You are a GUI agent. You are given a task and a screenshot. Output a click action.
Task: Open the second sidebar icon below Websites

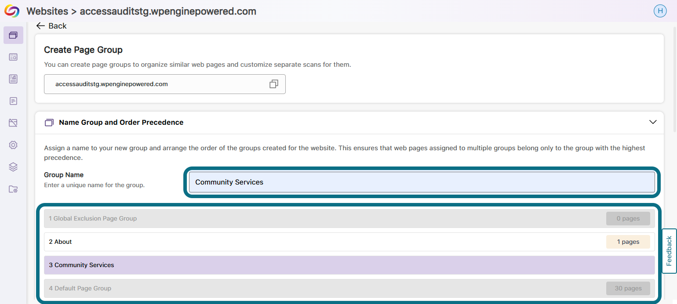point(13,57)
